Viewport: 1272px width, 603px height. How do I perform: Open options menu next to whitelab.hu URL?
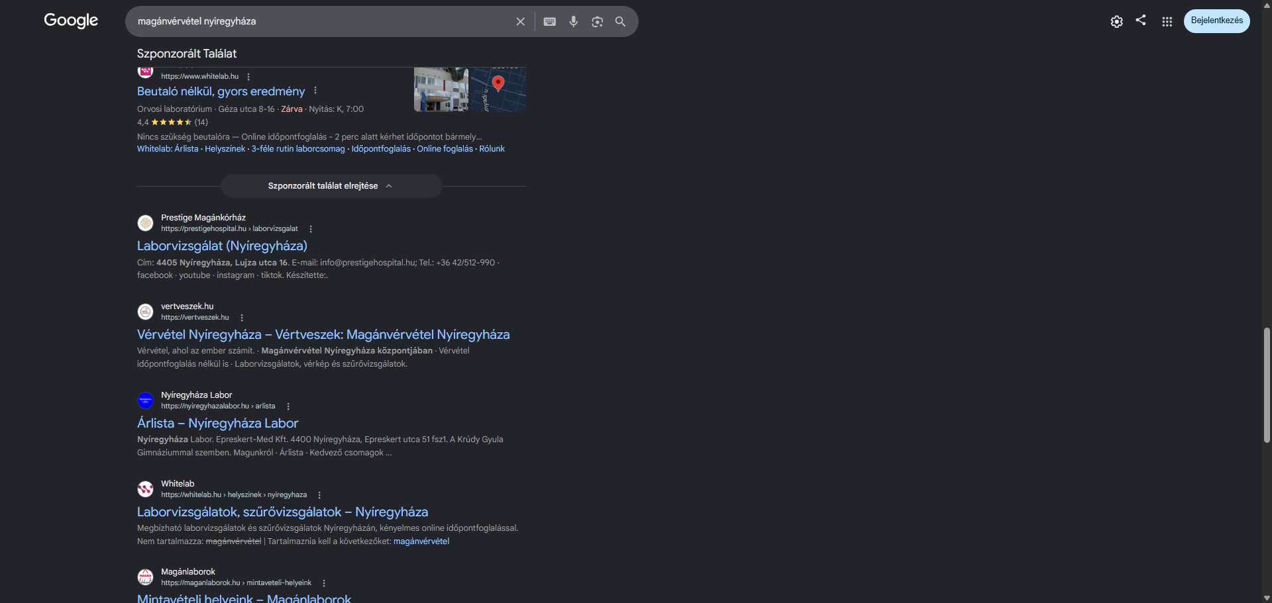tap(248, 77)
